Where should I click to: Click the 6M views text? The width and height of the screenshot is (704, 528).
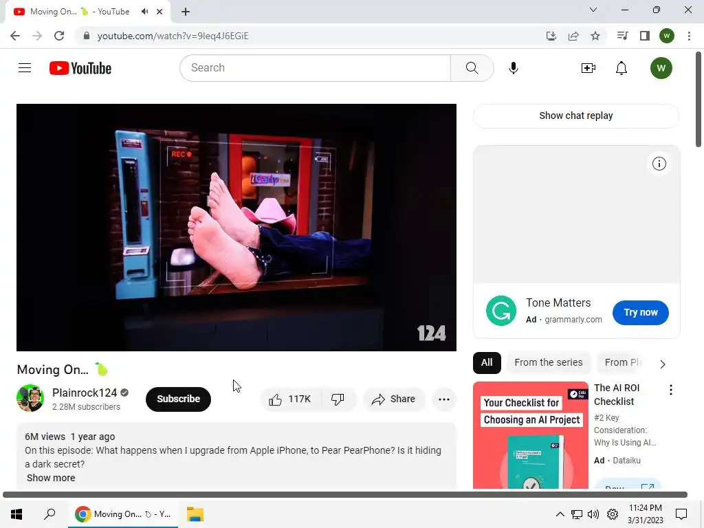45,437
